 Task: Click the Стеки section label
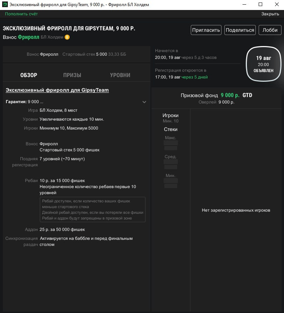pos(171,129)
